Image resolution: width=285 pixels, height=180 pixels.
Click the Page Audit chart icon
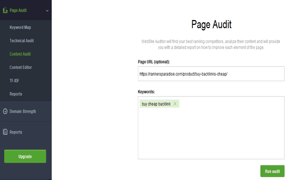coord(5,10)
